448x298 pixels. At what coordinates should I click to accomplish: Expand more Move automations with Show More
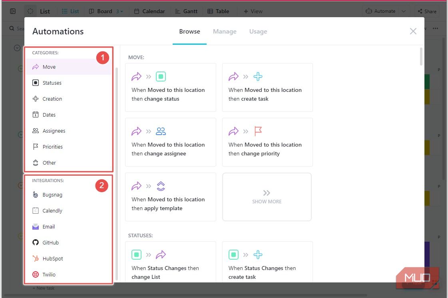click(x=267, y=197)
